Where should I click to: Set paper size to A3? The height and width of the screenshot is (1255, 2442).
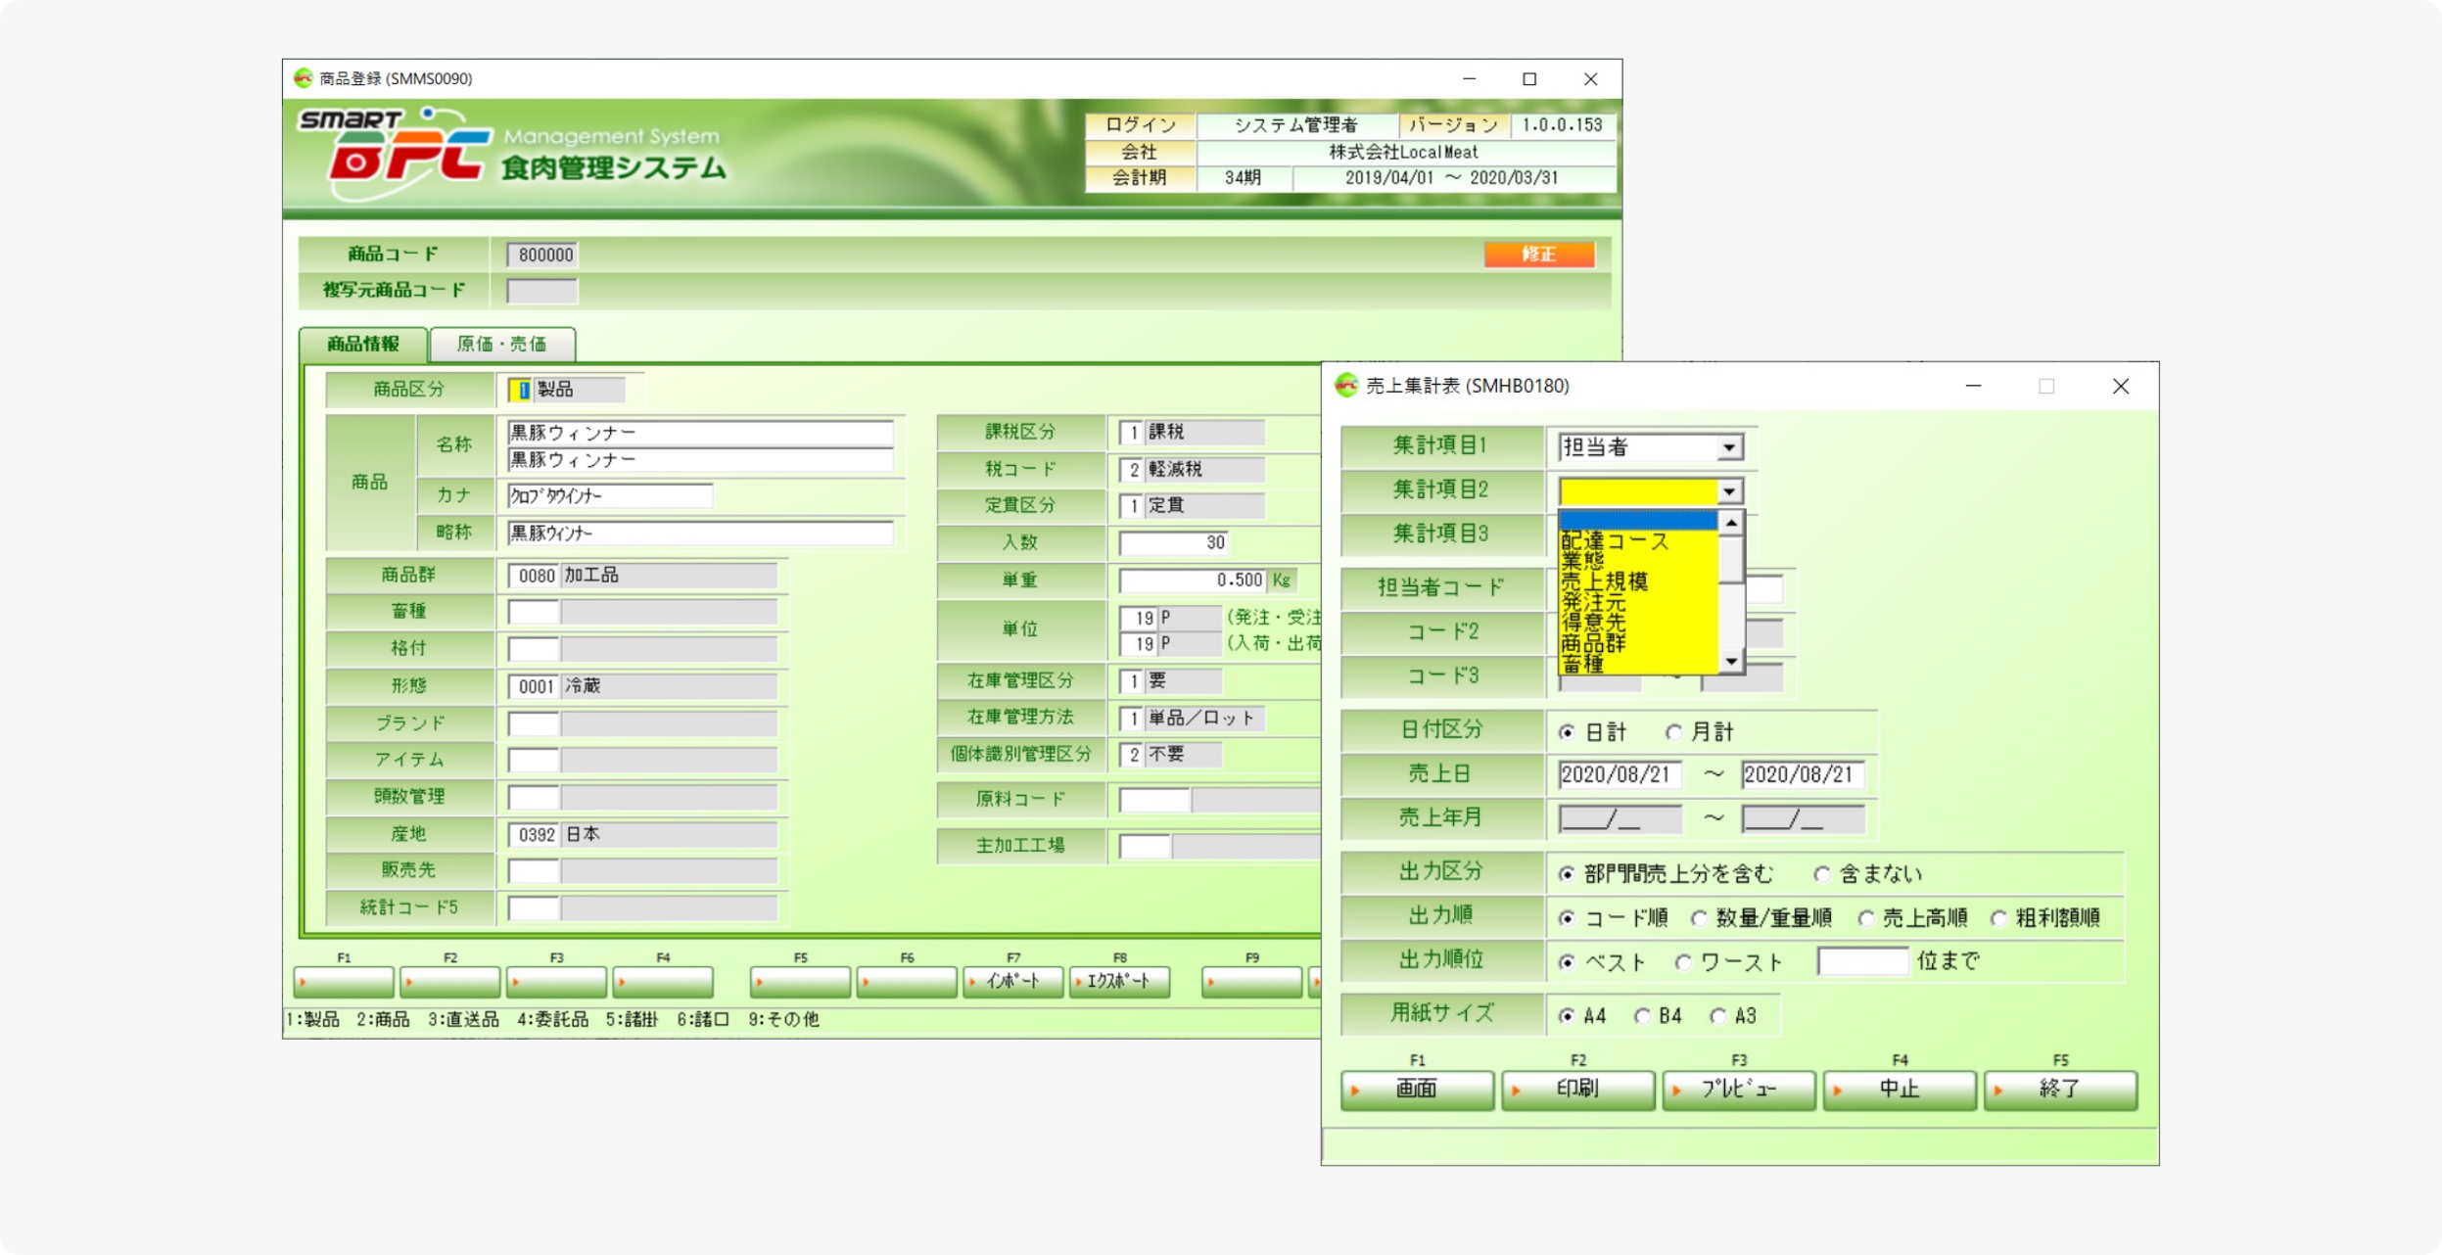[x=1717, y=1016]
